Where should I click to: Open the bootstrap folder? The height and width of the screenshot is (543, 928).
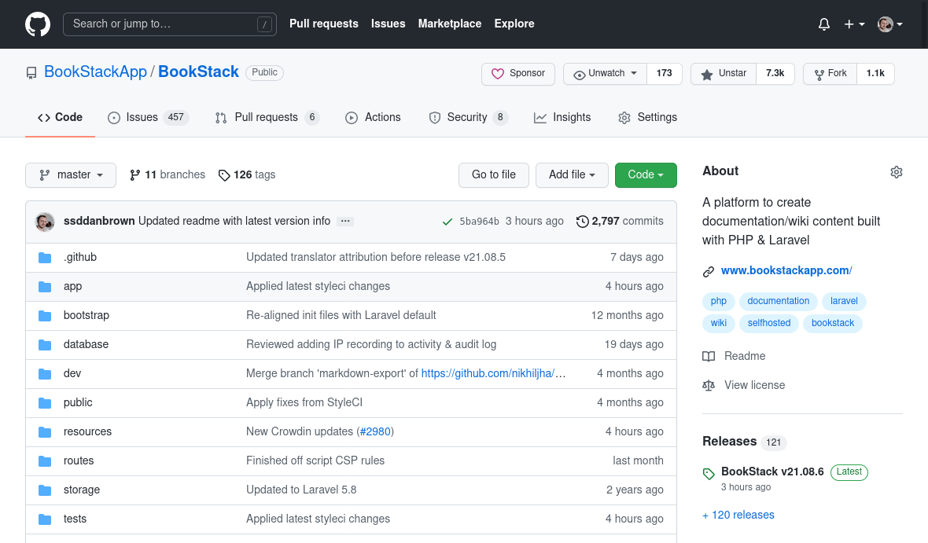[x=87, y=315]
